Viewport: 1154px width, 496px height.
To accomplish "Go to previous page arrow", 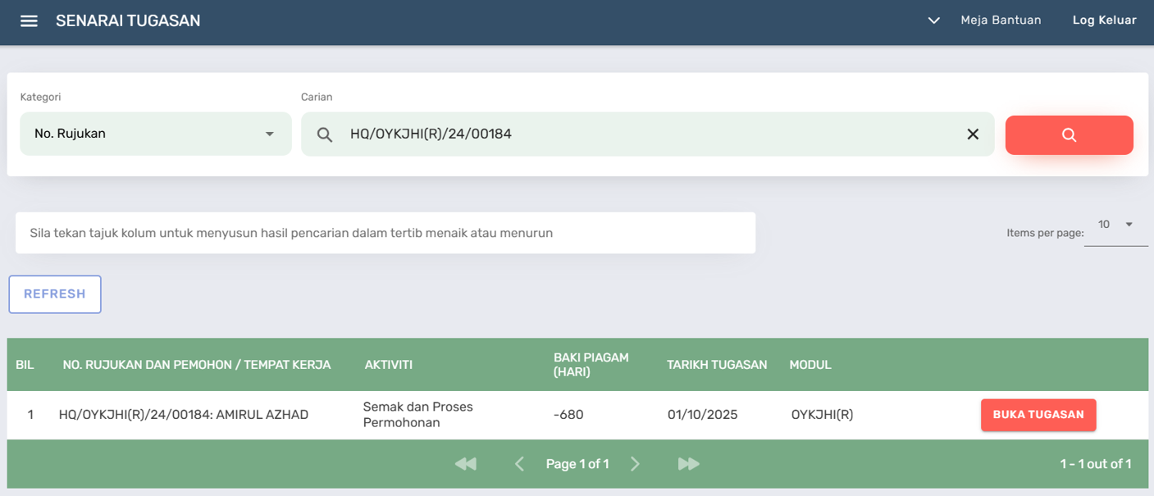I will [519, 464].
